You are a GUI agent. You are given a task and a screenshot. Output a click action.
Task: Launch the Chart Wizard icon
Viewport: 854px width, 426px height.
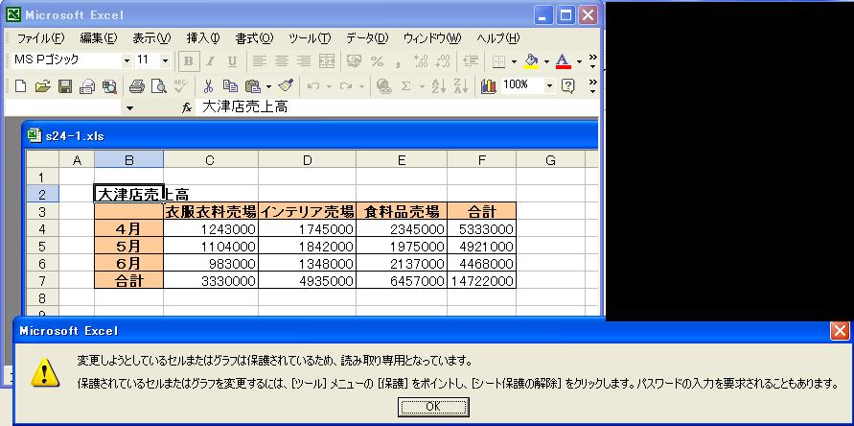(x=489, y=85)
